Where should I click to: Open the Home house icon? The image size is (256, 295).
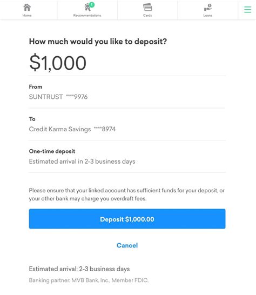pyautogui.click(x=27, y=8)
